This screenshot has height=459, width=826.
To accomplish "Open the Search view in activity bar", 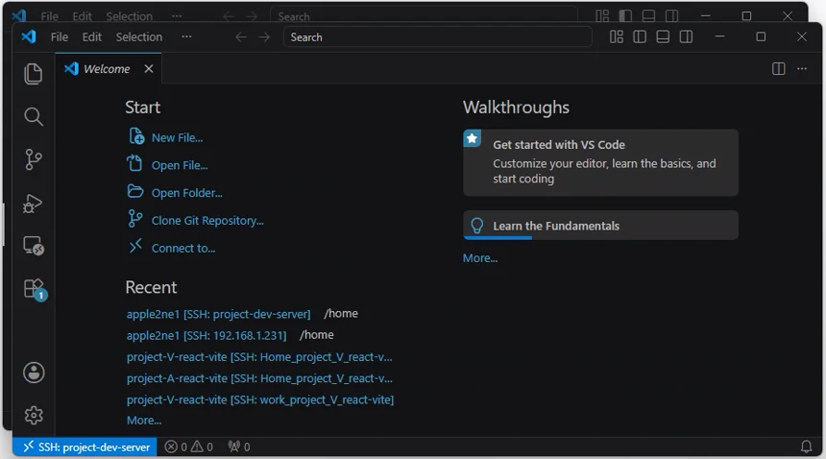I will (x=34, y=116).
